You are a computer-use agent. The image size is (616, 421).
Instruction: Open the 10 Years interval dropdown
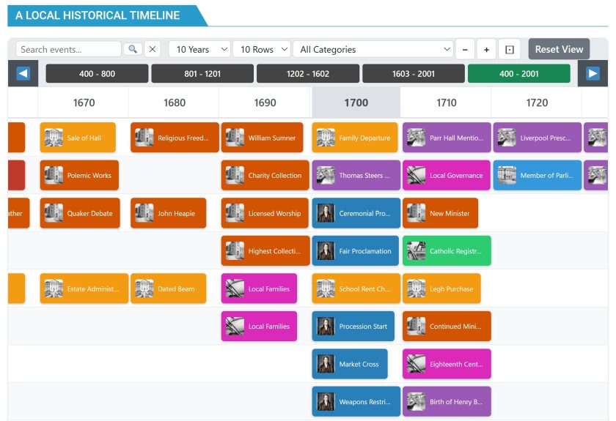pos(199,49)
